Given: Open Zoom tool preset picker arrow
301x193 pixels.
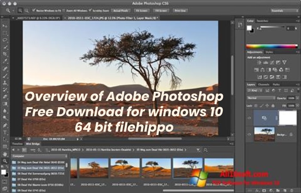Looking at the screenshot, I should point(13,11).
